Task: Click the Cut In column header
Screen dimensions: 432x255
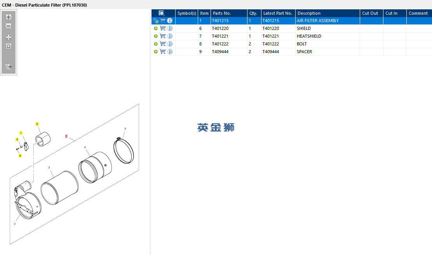Action: click(395, 13)
